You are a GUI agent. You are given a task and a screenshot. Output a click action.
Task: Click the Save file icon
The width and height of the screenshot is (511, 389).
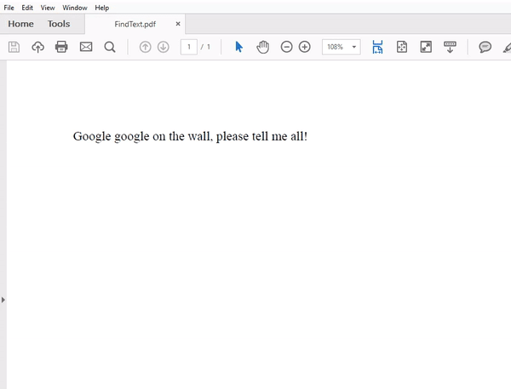click(14, 47)
